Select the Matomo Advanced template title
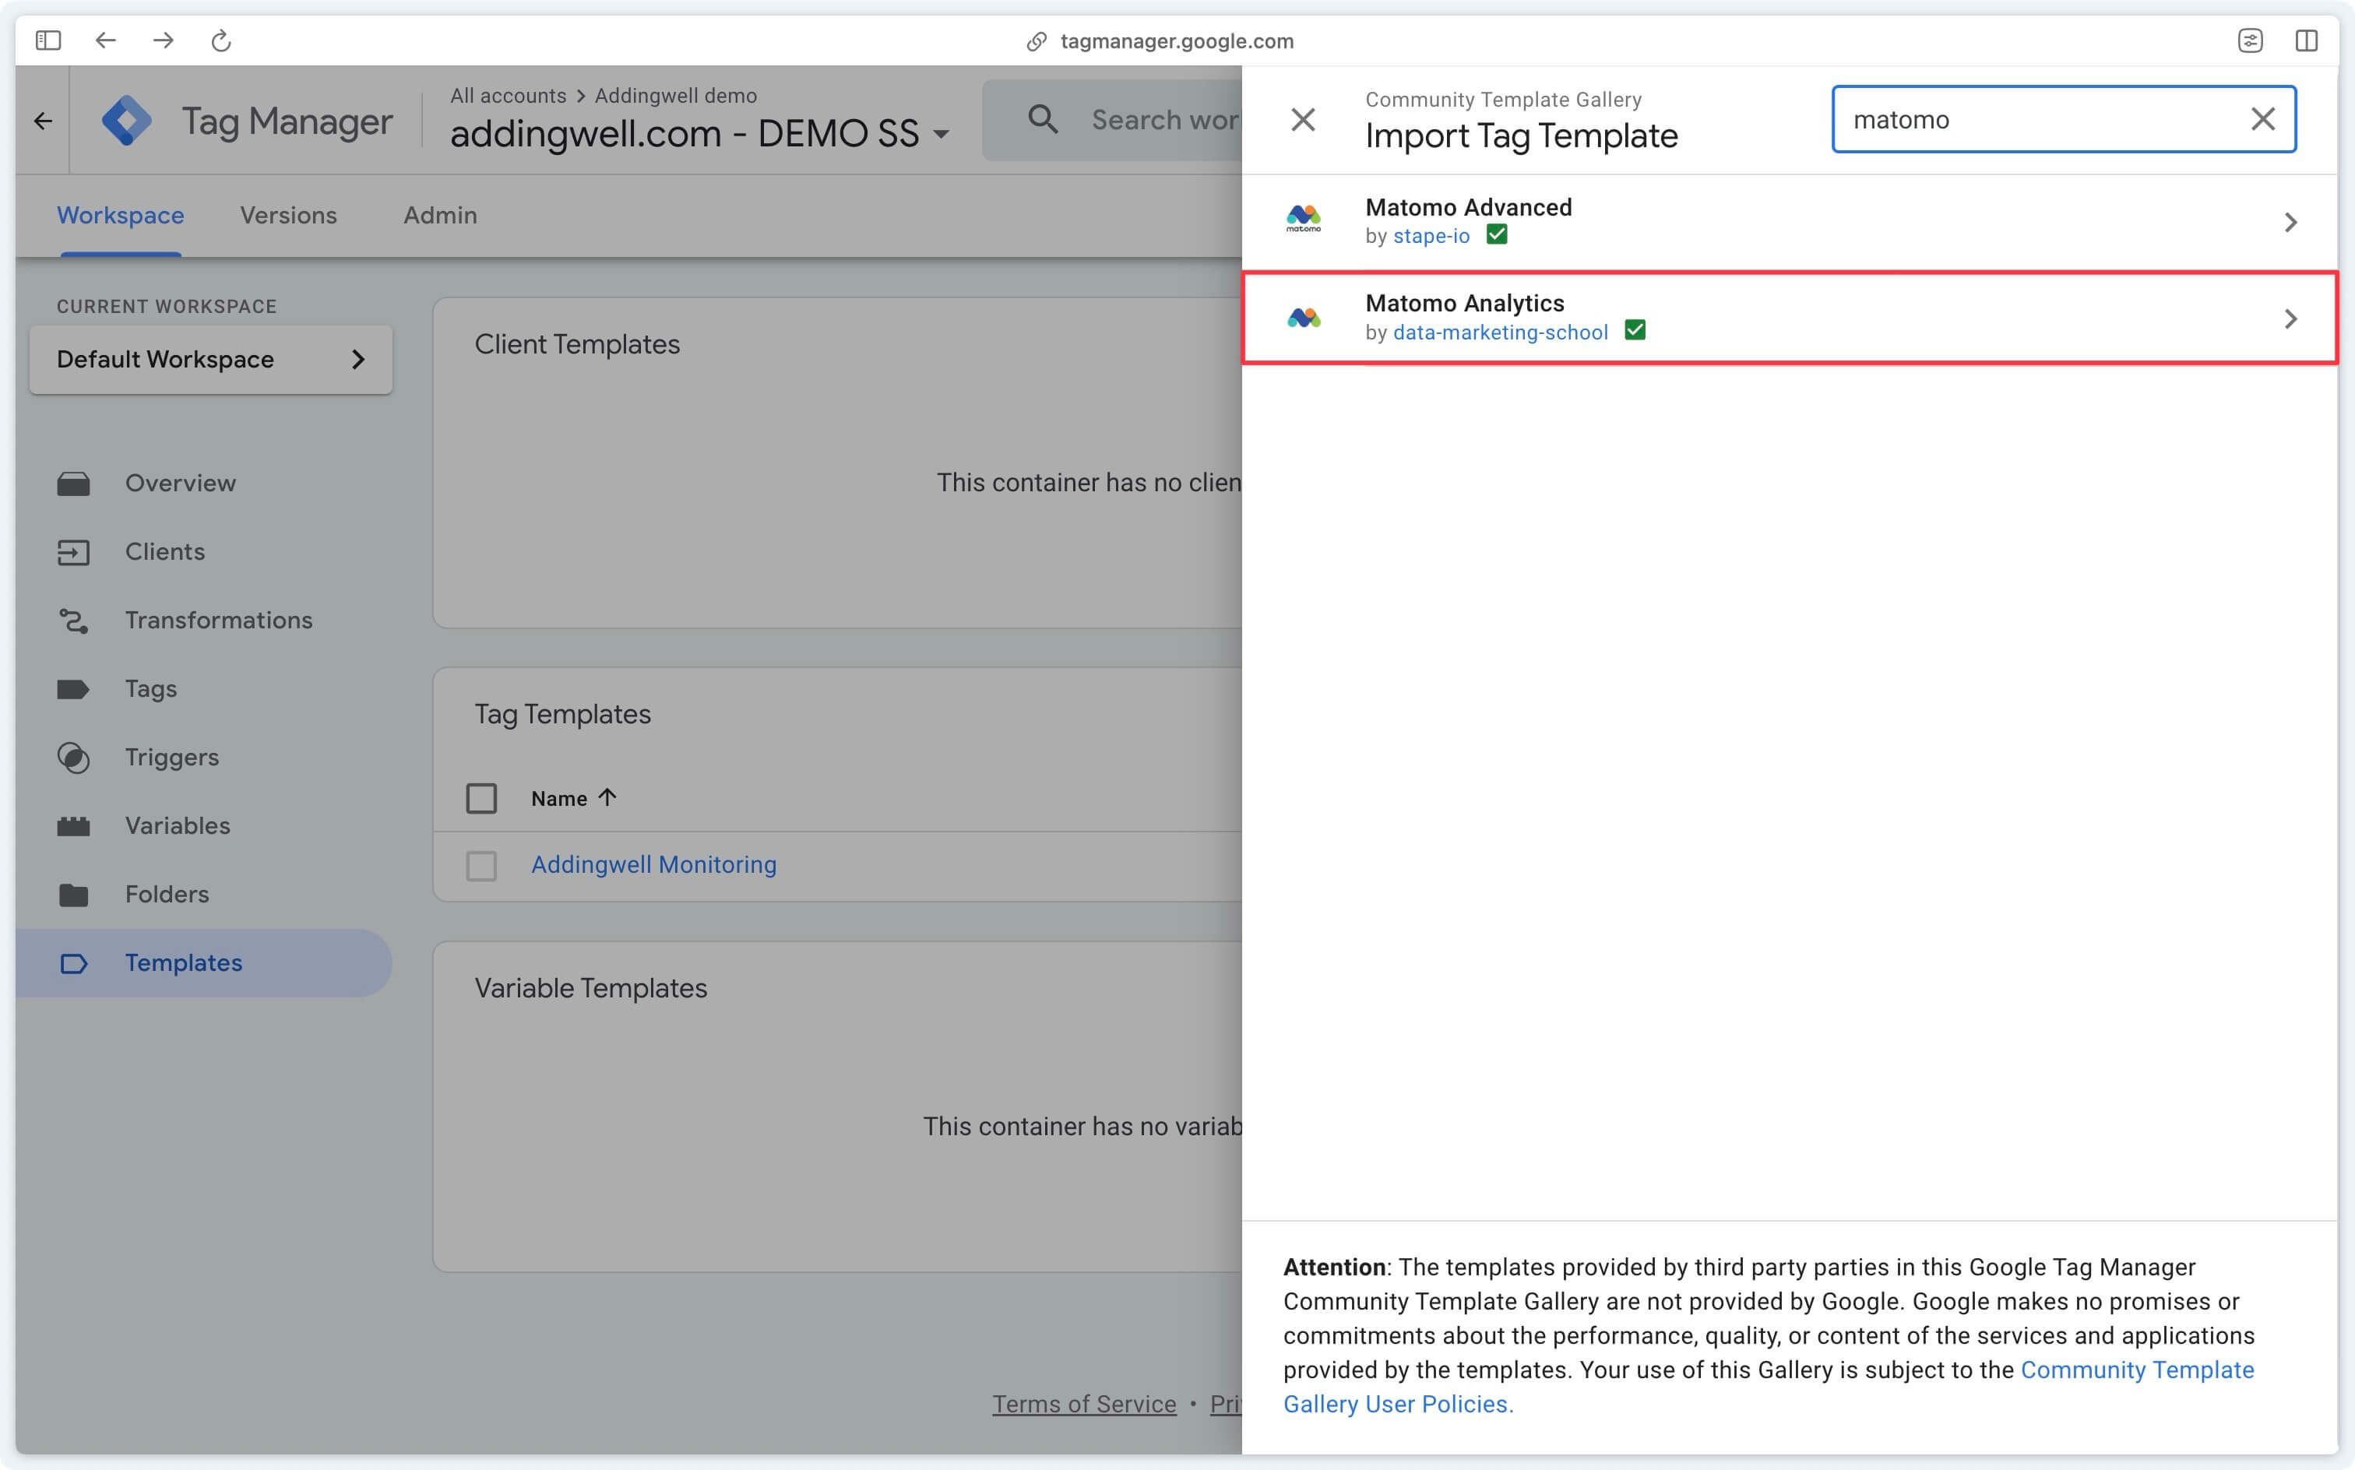The width and height of the screenshot is (2355, 1470). tap(1468, 207)
